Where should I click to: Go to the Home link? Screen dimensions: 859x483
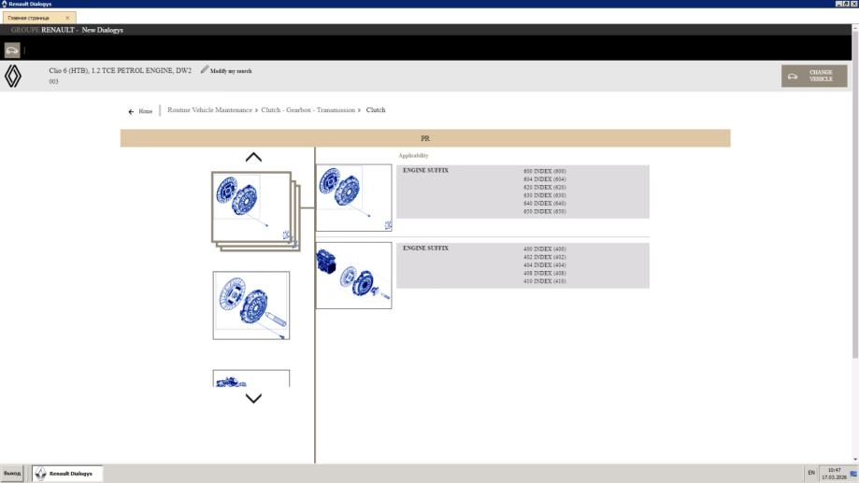click(x=145, y=111)
